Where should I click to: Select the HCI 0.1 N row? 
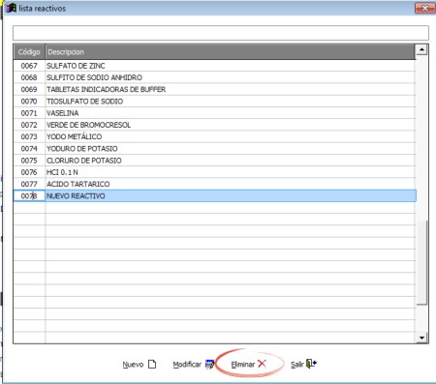coord(215,172)
